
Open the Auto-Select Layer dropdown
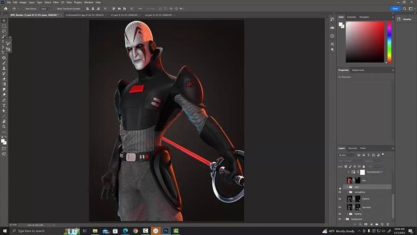[x=45, y=8]
